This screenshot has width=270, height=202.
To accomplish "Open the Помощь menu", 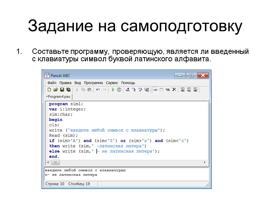I will pyautogui.click(x=128, y=83).
